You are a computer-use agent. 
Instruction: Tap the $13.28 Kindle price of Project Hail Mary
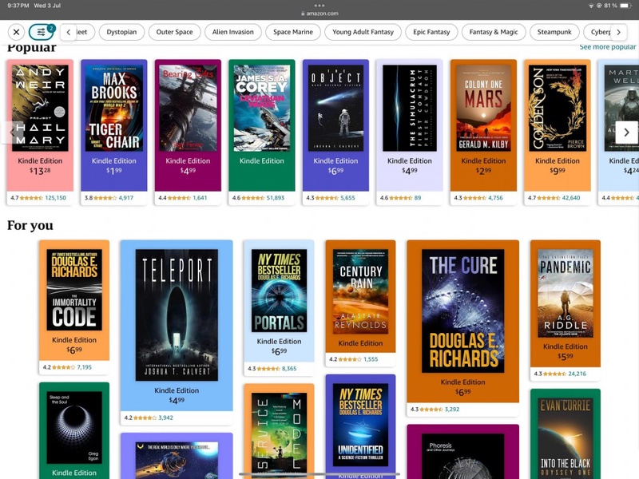coord(40,171)
